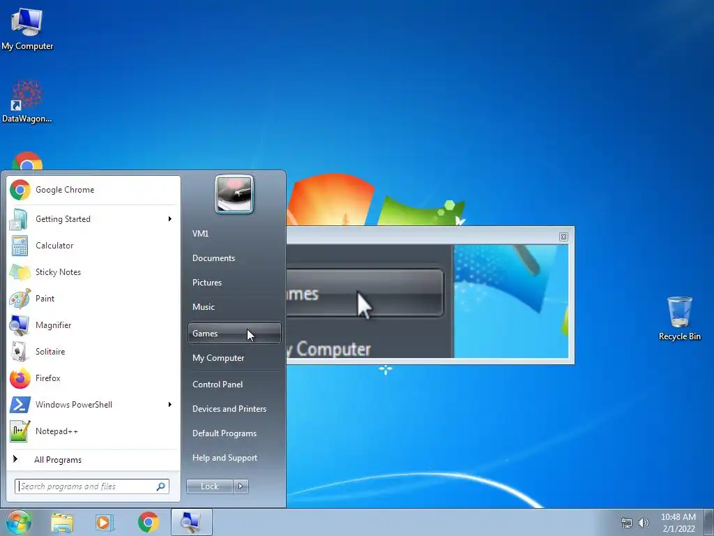The image size is (714, 536).
Task: Open Windows Media Player from taskbar
Action: (105, 522)
